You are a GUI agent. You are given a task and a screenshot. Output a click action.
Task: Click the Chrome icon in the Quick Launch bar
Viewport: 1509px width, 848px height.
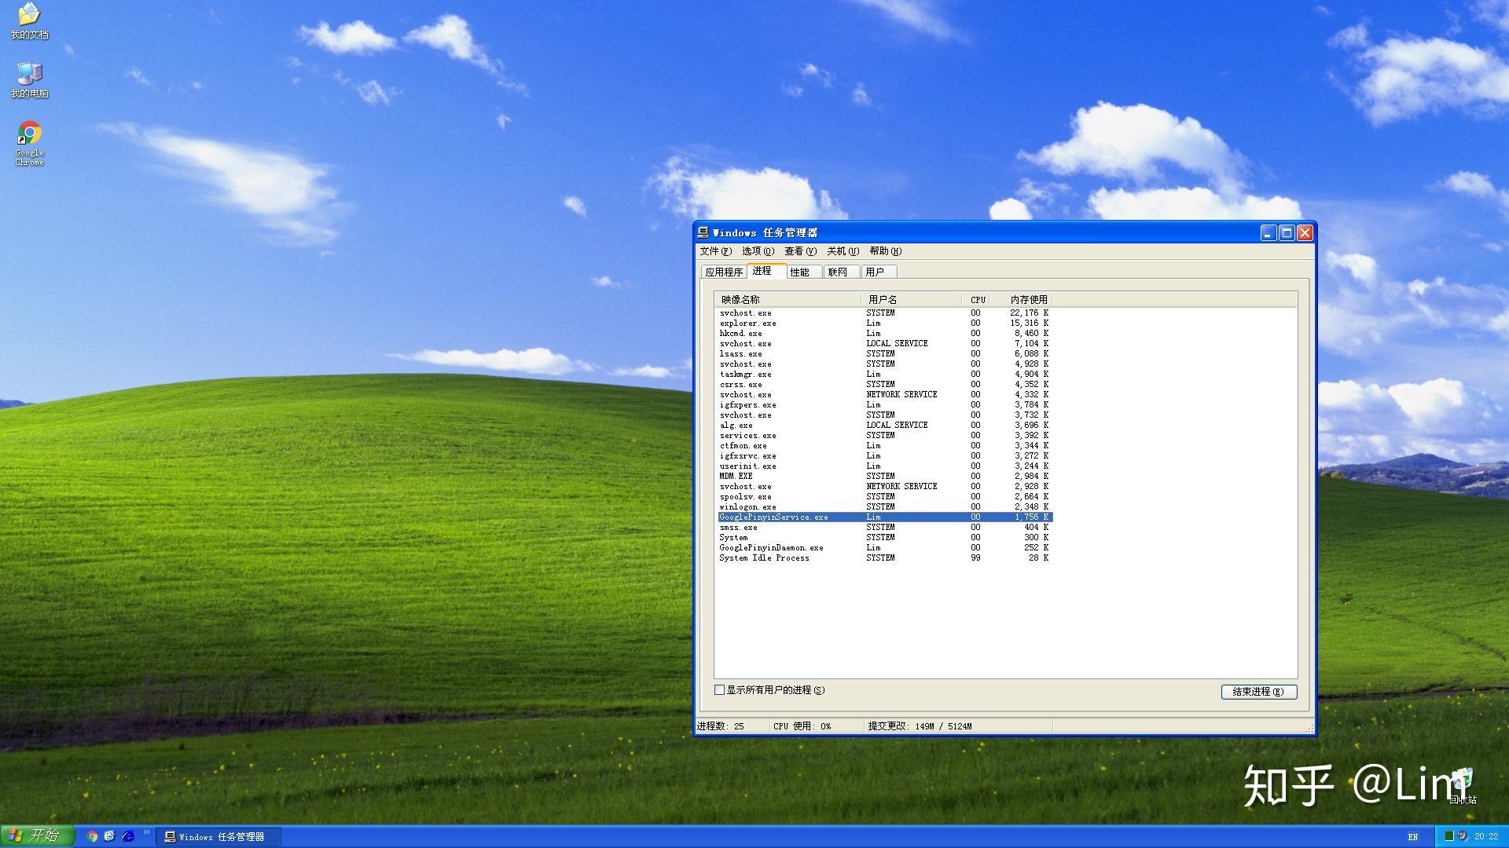point(92,836)
